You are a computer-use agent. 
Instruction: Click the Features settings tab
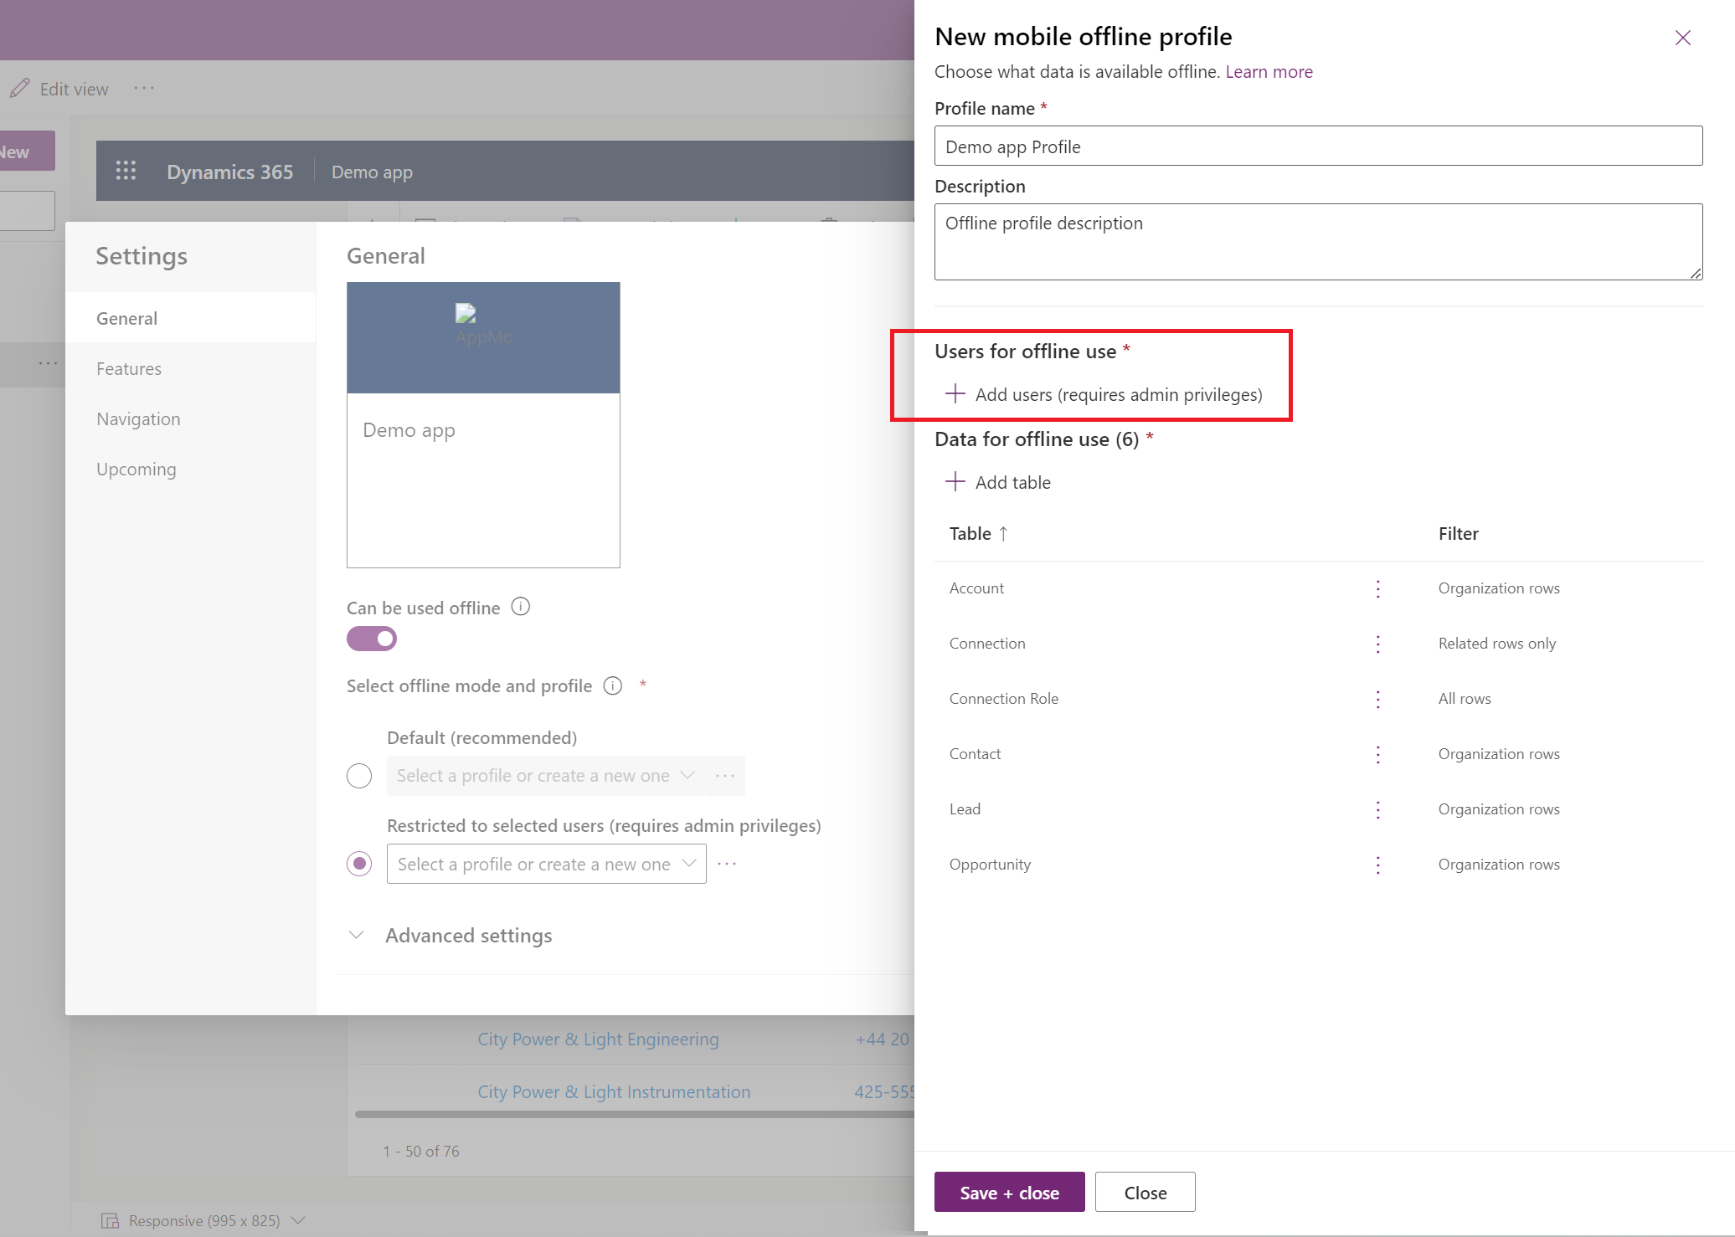(130, 367)
